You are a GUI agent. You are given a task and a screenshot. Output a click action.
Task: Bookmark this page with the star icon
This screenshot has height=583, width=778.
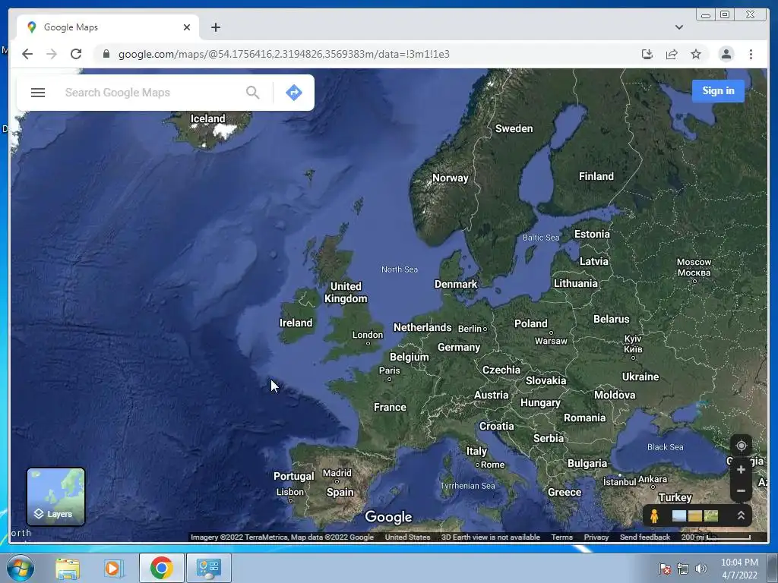(x=696, y=54)
